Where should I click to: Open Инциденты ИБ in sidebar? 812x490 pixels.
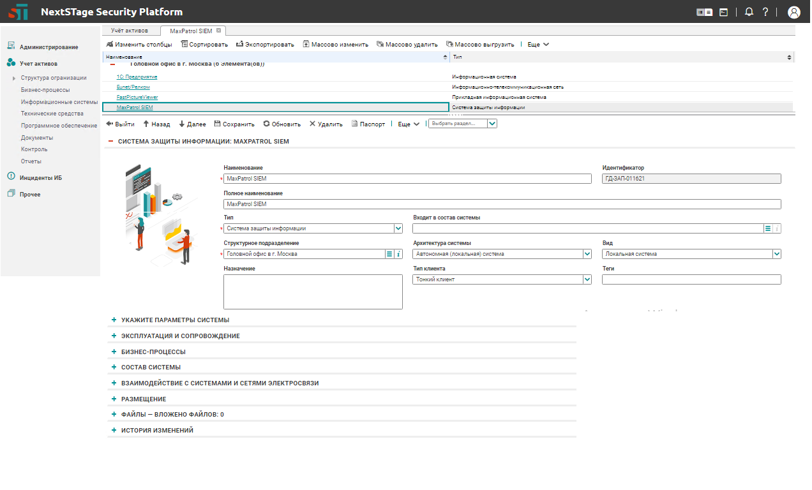[40, 178]
